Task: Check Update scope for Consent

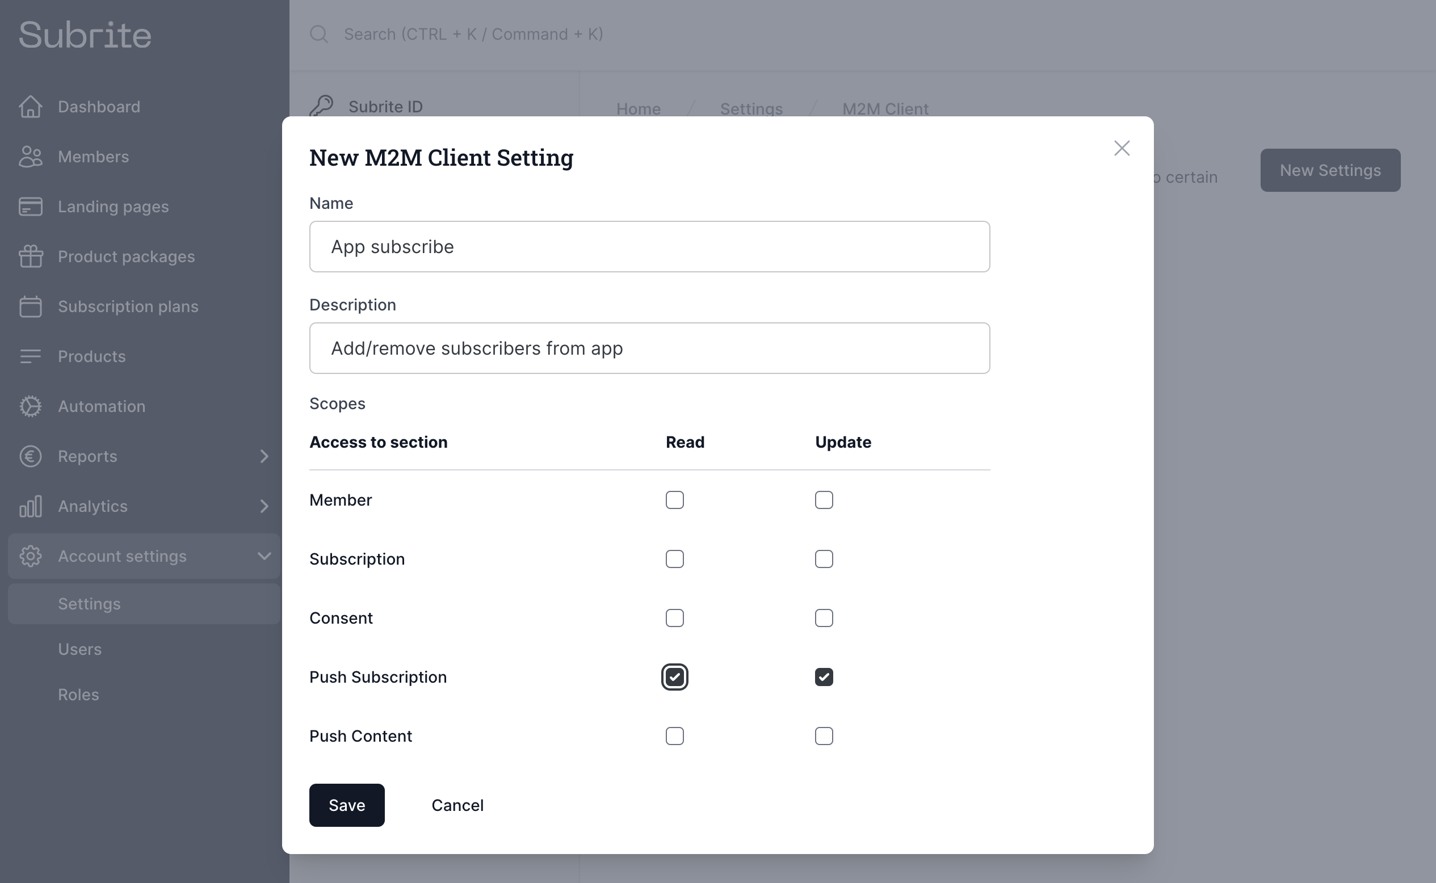Action: (x=824, y=618)
